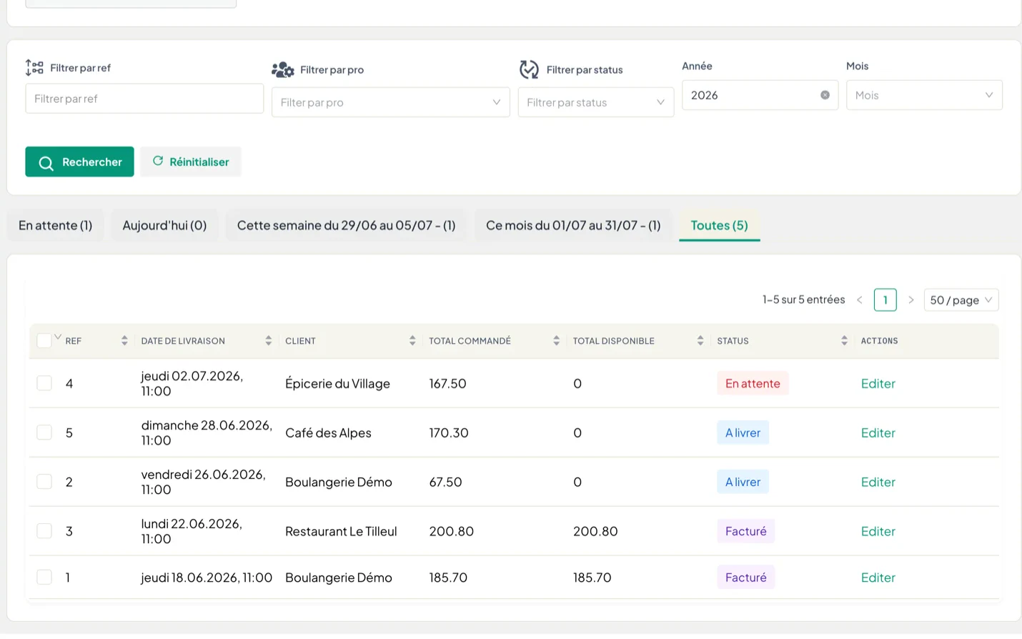Clear the 2026 year field

(x=825, y=95)
